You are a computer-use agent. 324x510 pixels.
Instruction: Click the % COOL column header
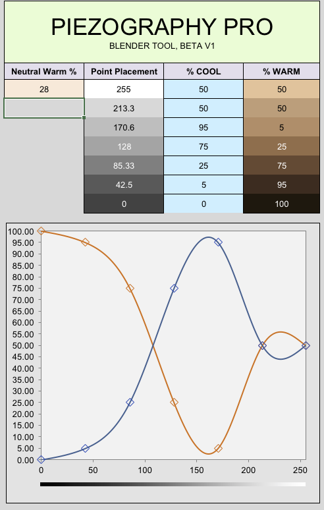click(x=203, y=72)
